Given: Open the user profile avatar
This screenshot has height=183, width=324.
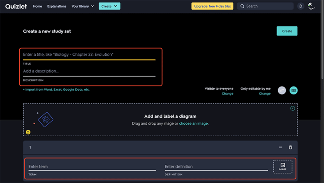Looking at the screenshot, I should click(x=311, y=6).
